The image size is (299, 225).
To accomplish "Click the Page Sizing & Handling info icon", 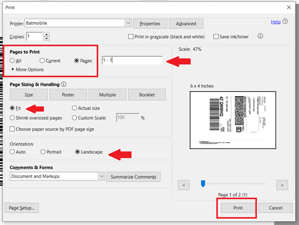I will [x=63, y=85].
